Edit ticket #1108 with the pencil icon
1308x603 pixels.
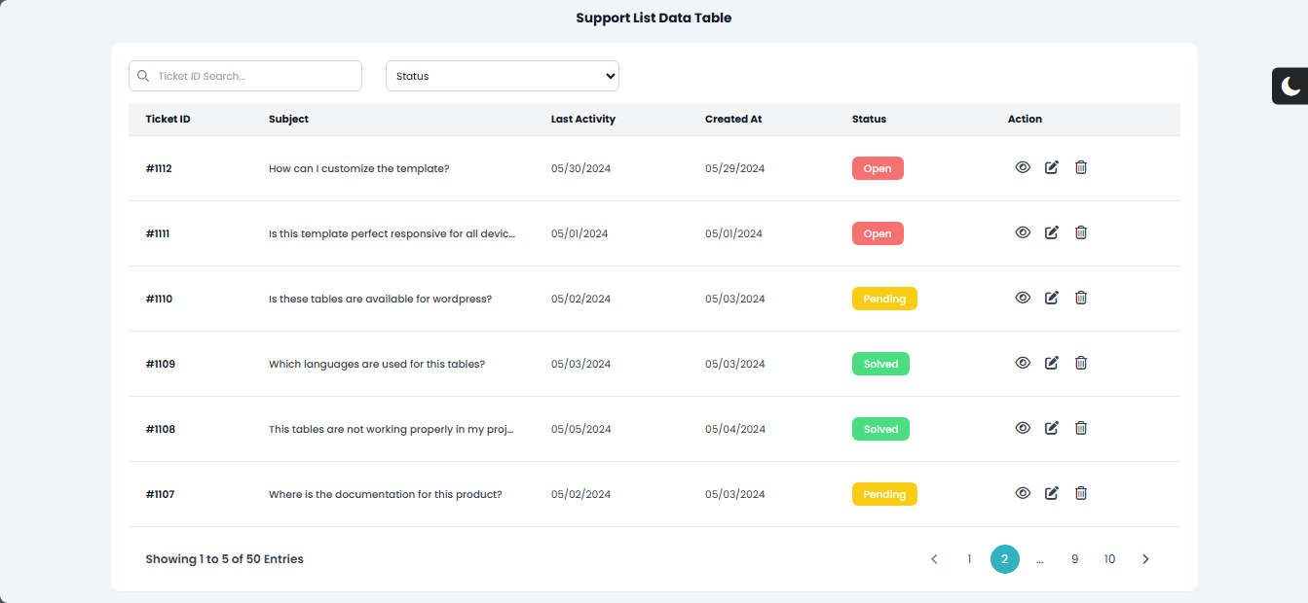pos(1051,428)
